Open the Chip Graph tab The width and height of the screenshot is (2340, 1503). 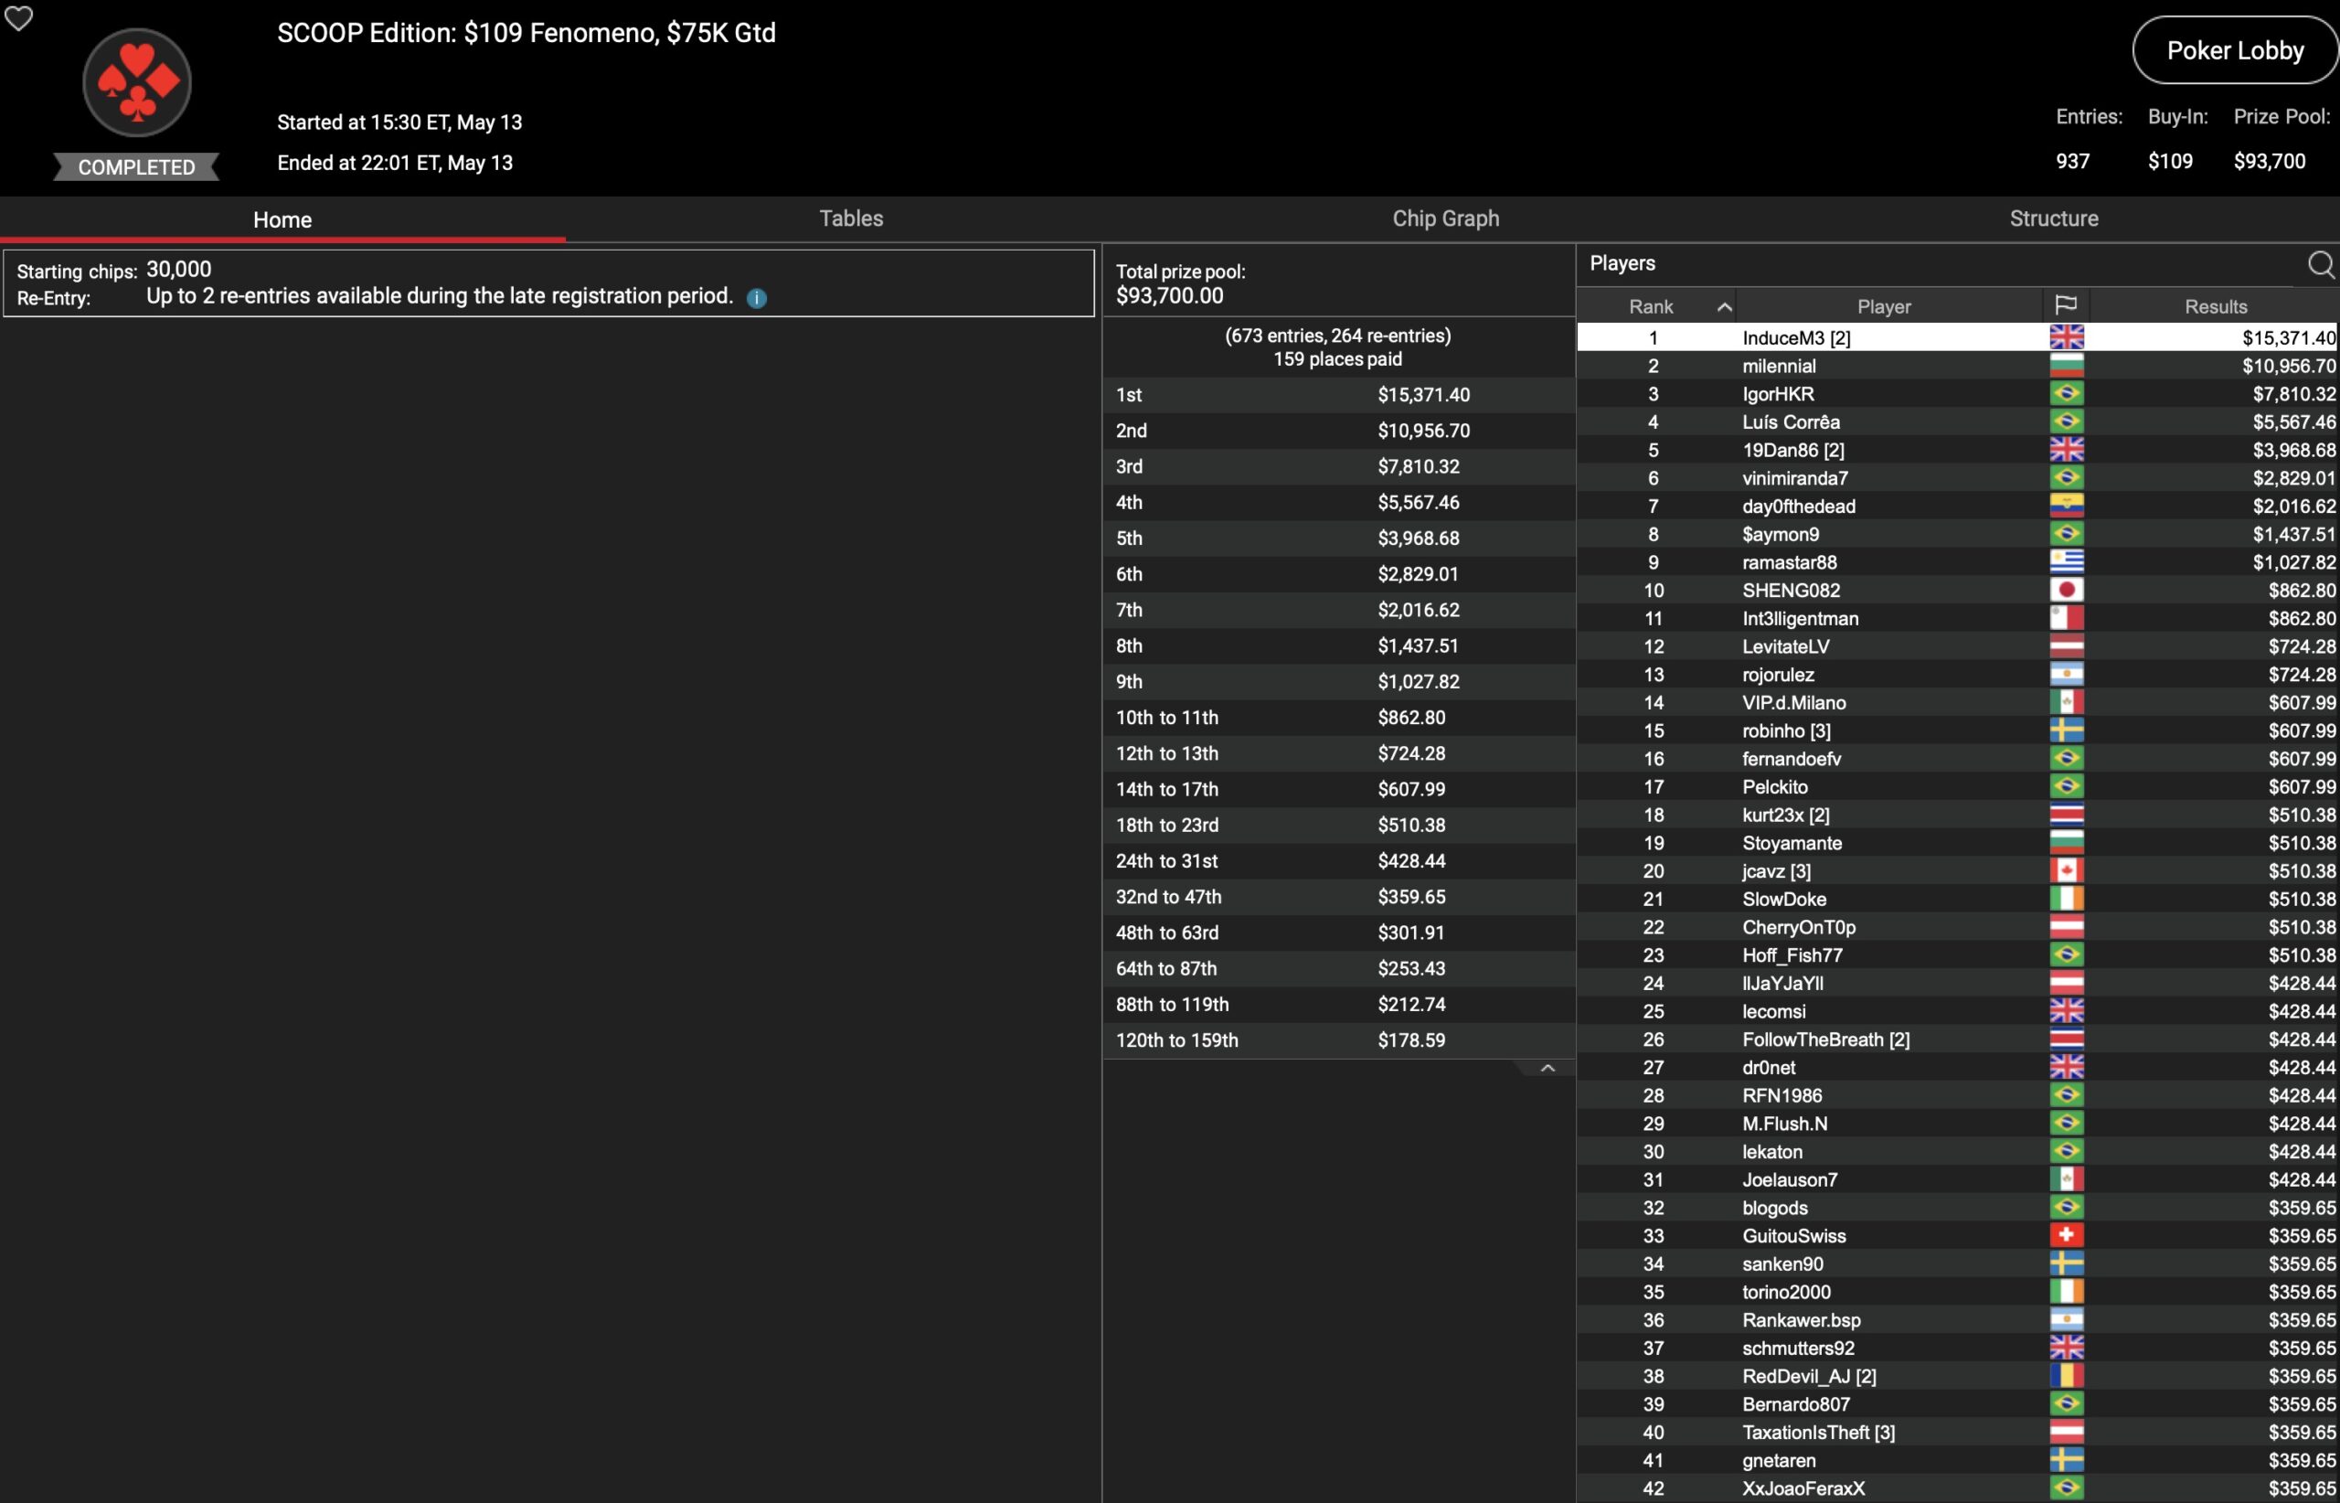point(1445,219)
